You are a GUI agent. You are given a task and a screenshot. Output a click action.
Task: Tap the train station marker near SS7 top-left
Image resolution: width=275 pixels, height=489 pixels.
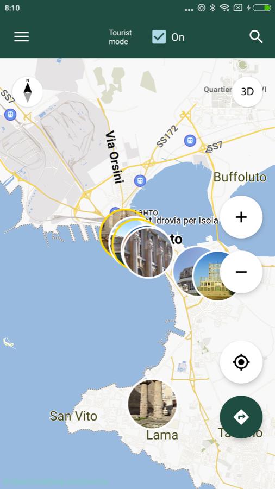click(10, 115)
